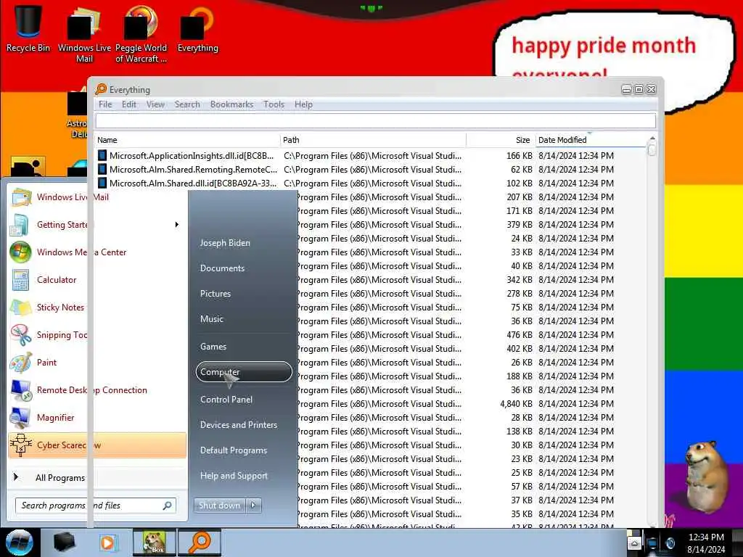Click the speaker volume tray icon
743x557 pixels.
(670, 542)
